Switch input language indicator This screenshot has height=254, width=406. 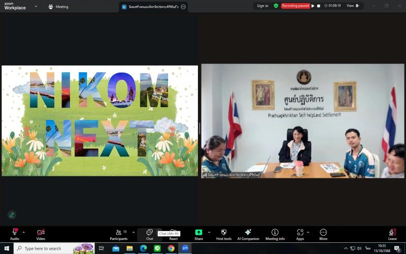[x=367, y=248]
